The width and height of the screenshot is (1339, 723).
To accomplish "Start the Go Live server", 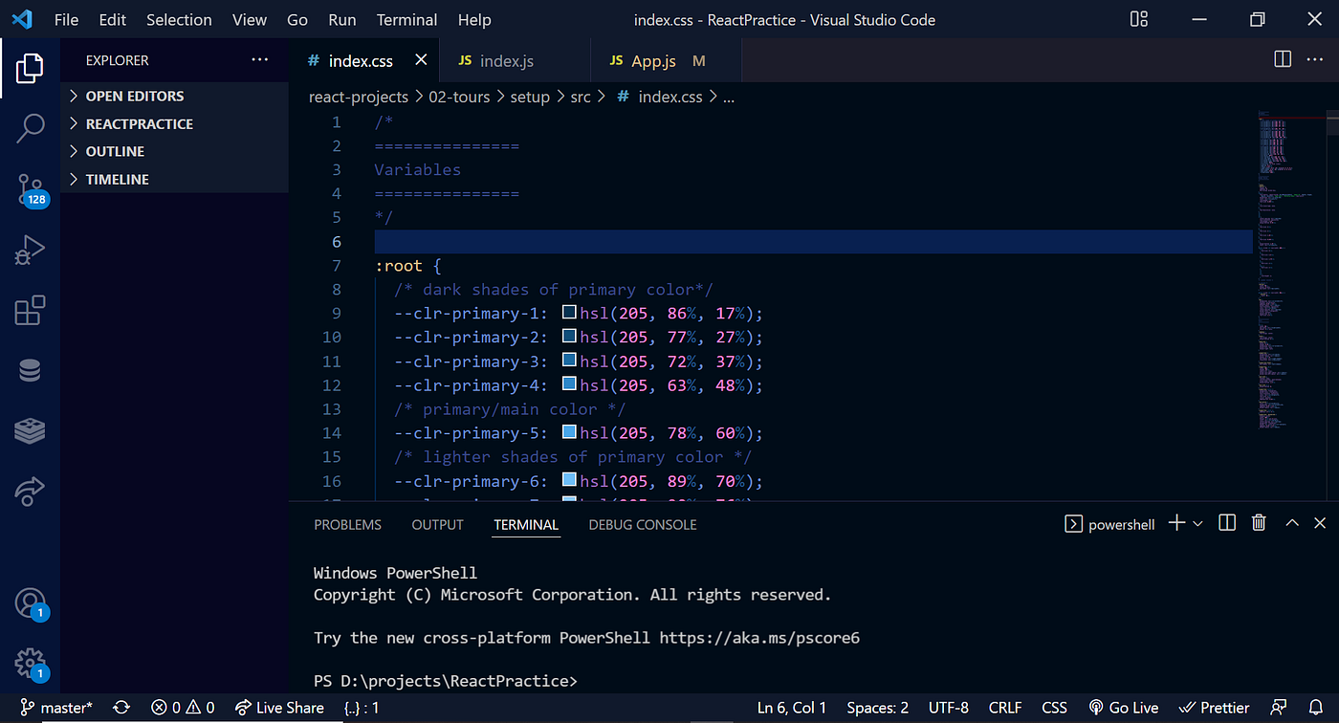I will (1123, 707).
